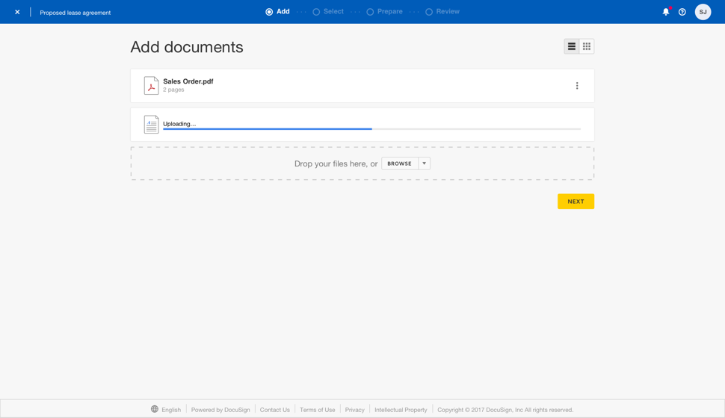Screen dimensions: 725x418
Task: Select the Sales Order.pdf file name
Action: click(x=188, y=81)
